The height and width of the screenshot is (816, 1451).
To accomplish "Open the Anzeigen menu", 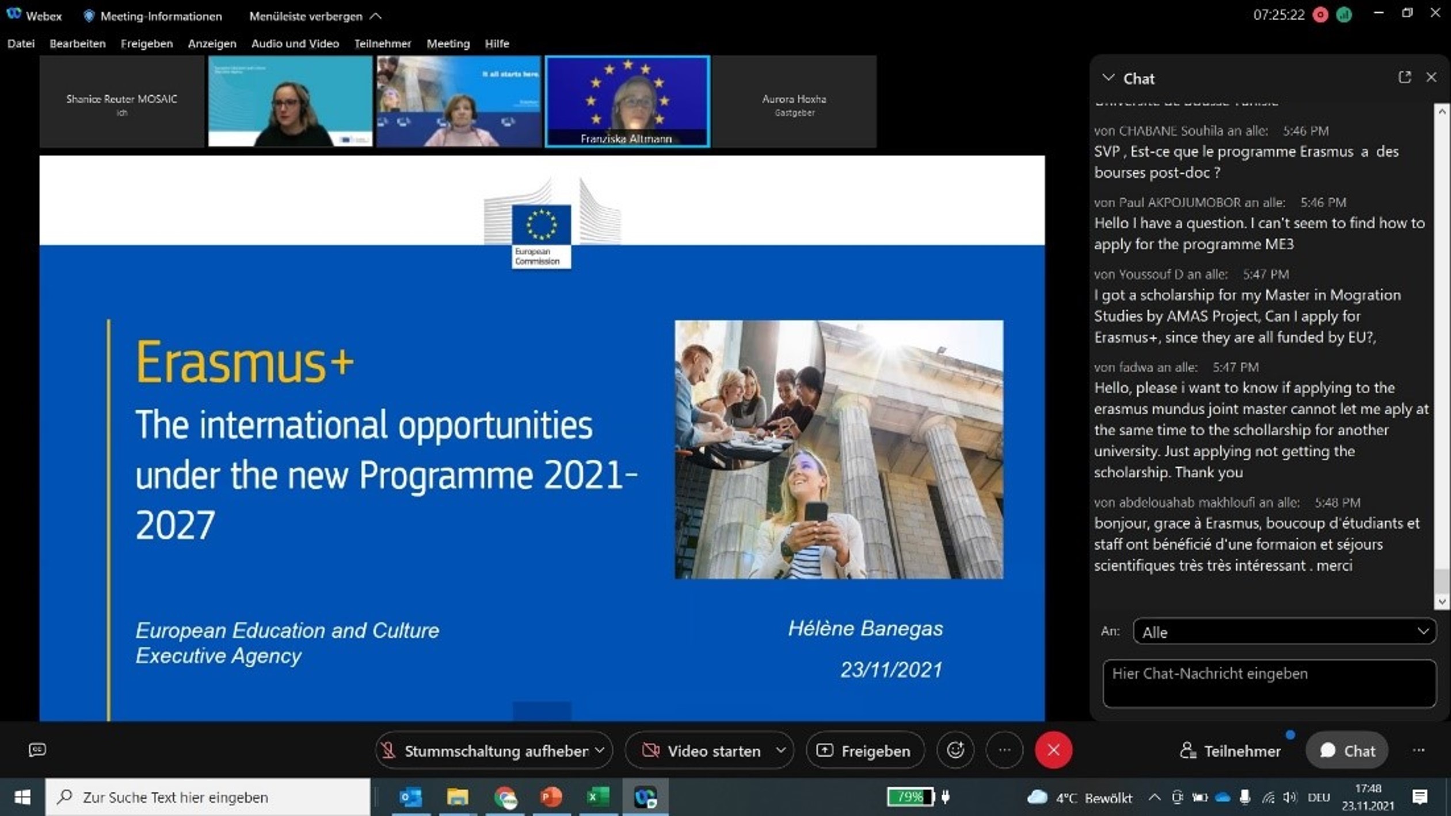I will click(x=212, y=43).
